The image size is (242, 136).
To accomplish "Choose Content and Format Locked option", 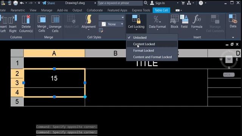I will pyautogui.click(x=152, y=57).
